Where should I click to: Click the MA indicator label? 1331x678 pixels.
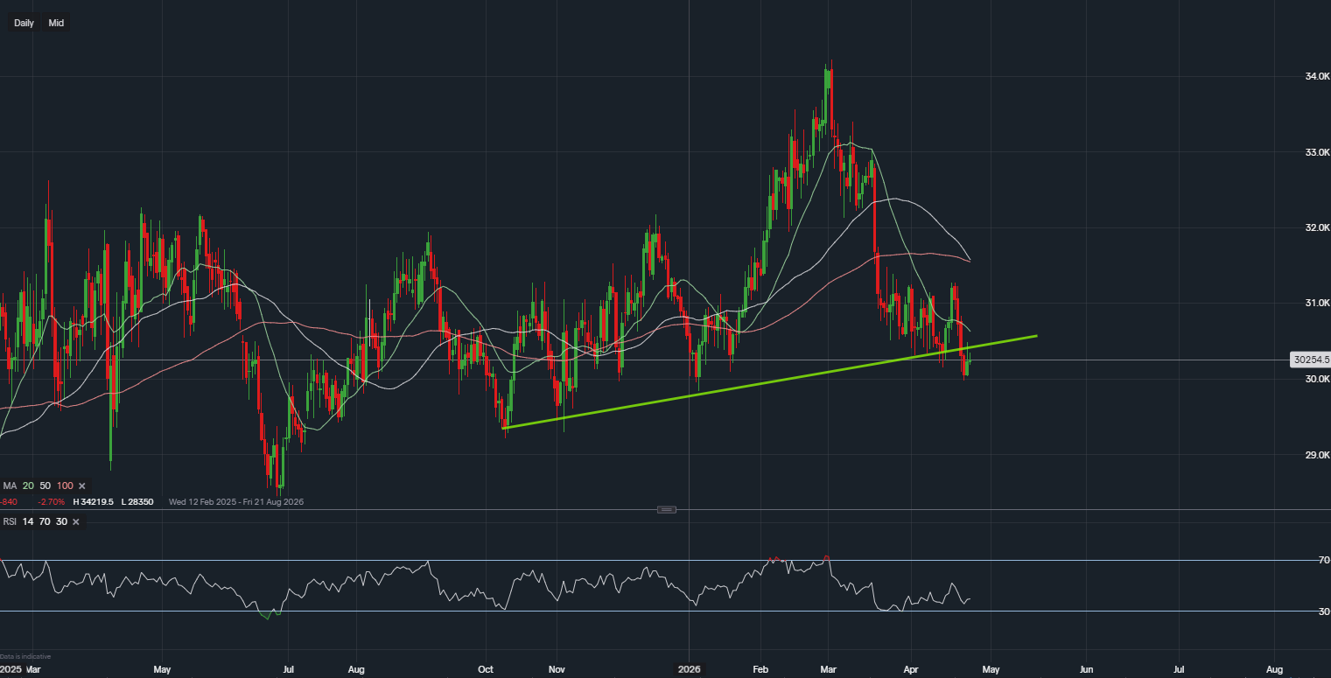(10, 486)
